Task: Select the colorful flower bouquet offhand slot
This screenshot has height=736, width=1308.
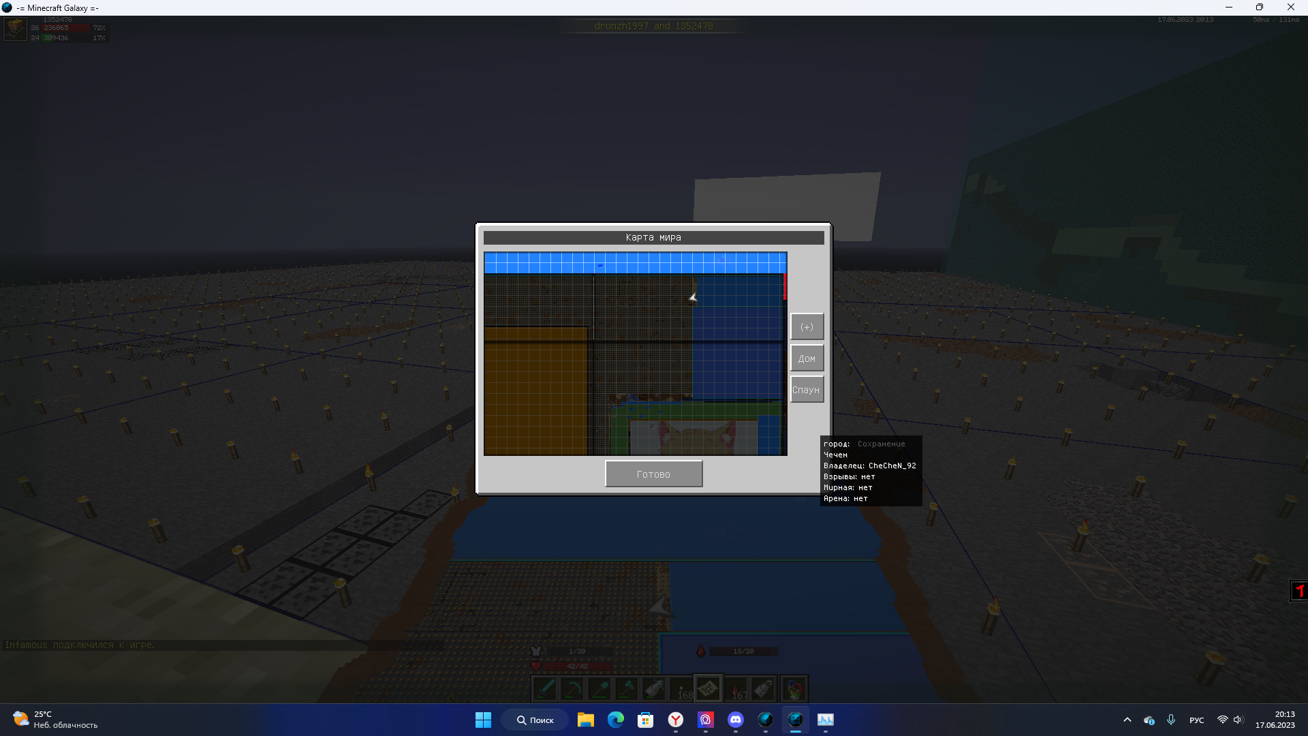Action: tap(794, 689)
